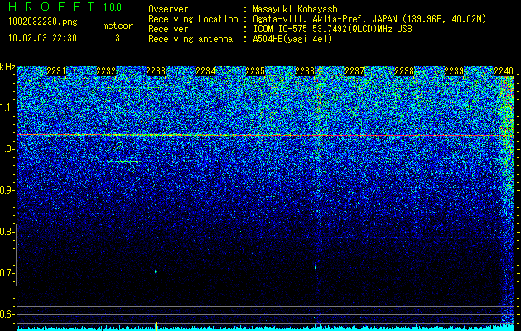The height and width of the screenshot is (331, 521).
Task: Click the 2235 time marker
Action: click(x=255, y=71)
